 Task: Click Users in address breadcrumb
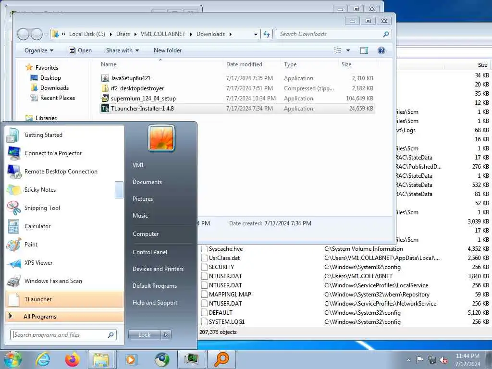click(x=123, y=34)
